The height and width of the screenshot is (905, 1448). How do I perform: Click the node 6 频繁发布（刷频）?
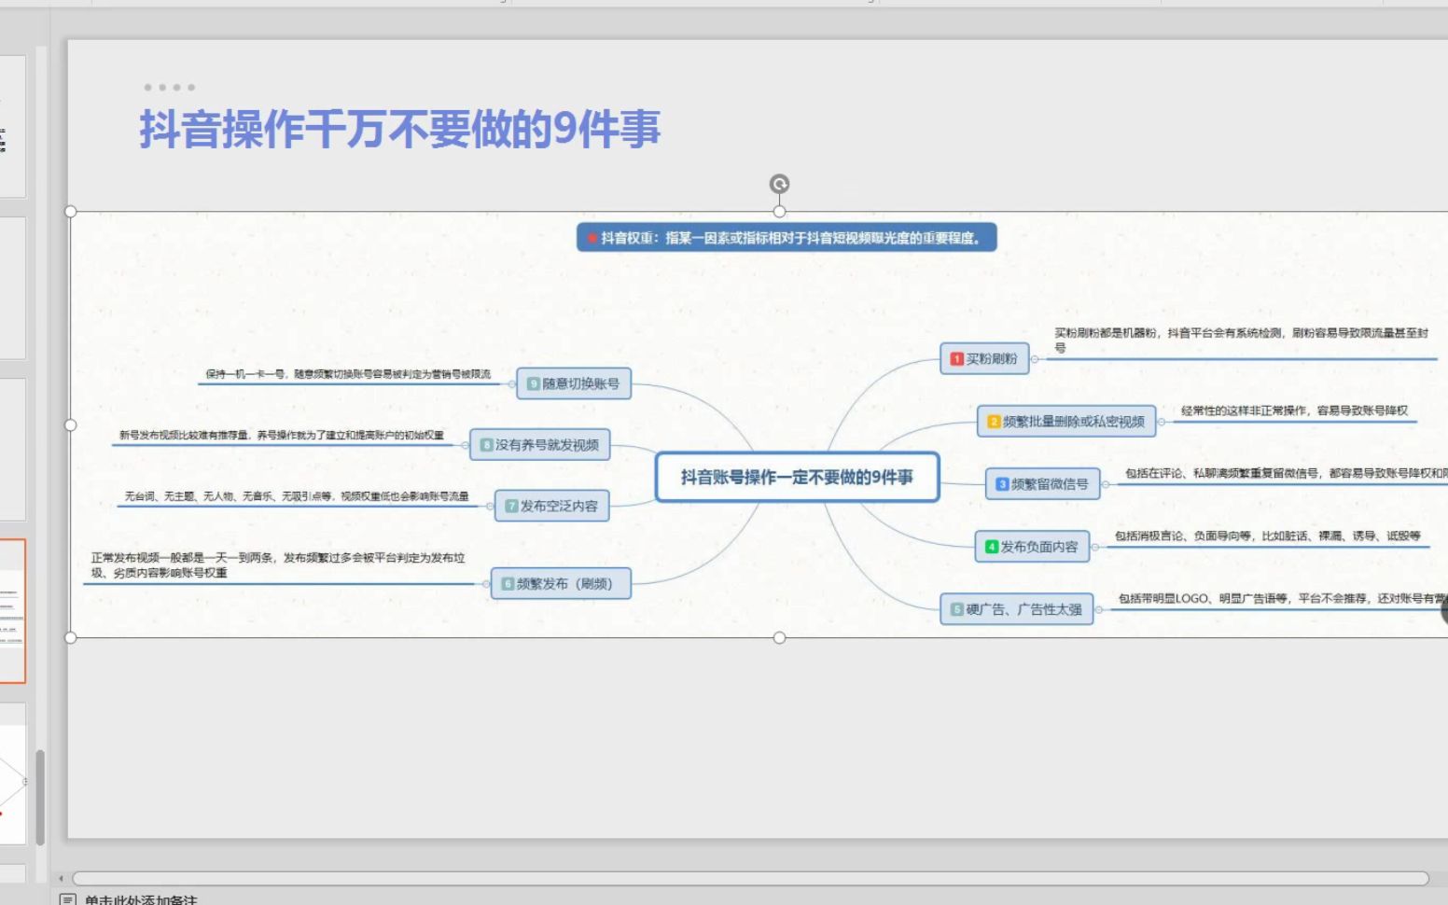561,583
